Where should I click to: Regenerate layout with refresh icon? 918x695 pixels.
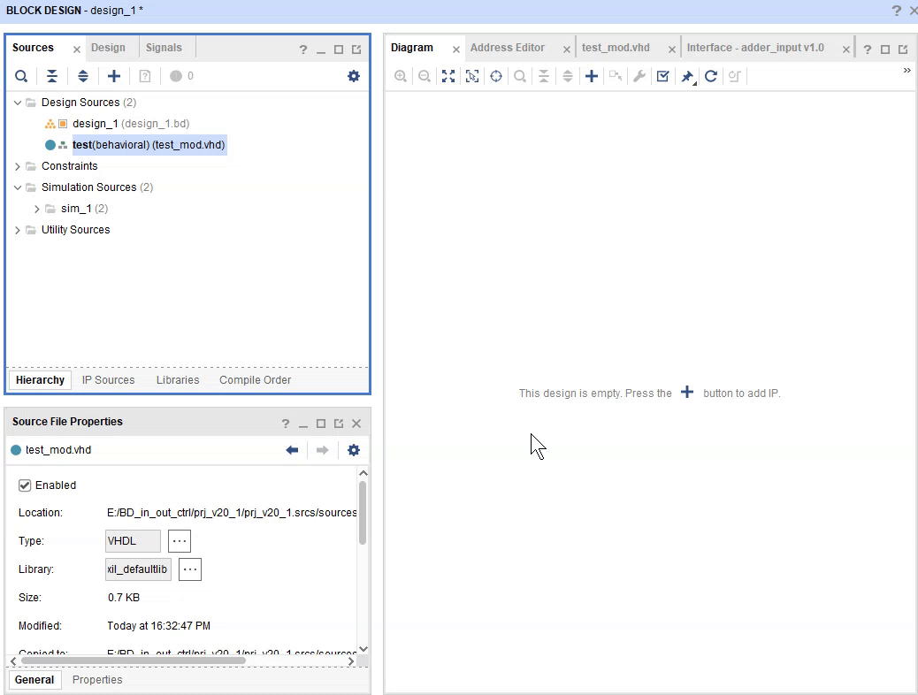711,76
